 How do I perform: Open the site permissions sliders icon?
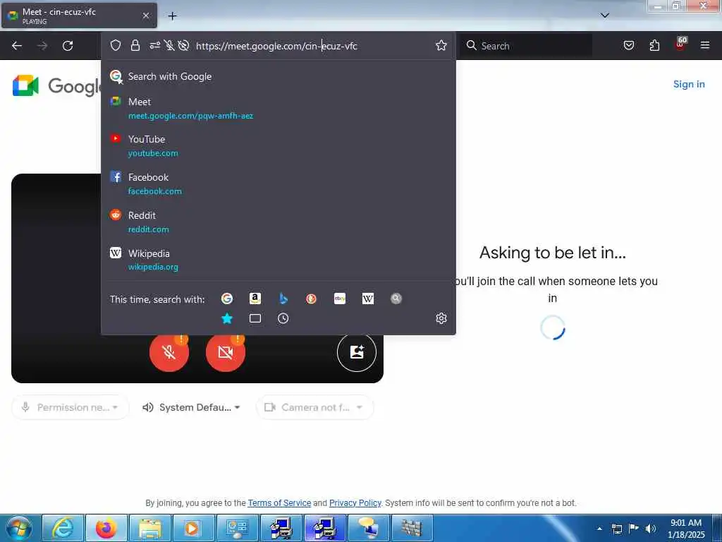[154, 45]
